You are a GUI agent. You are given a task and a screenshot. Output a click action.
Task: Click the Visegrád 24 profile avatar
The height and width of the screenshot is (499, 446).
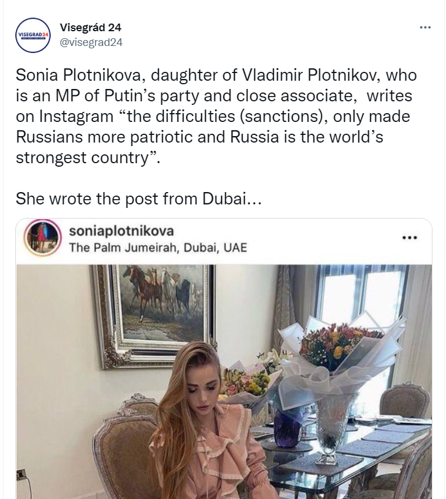[x=33, y=35]
